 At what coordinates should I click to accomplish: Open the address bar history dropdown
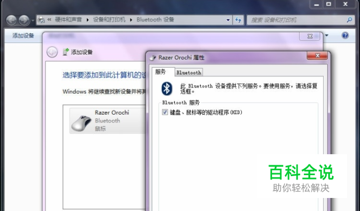click(228, 20)
